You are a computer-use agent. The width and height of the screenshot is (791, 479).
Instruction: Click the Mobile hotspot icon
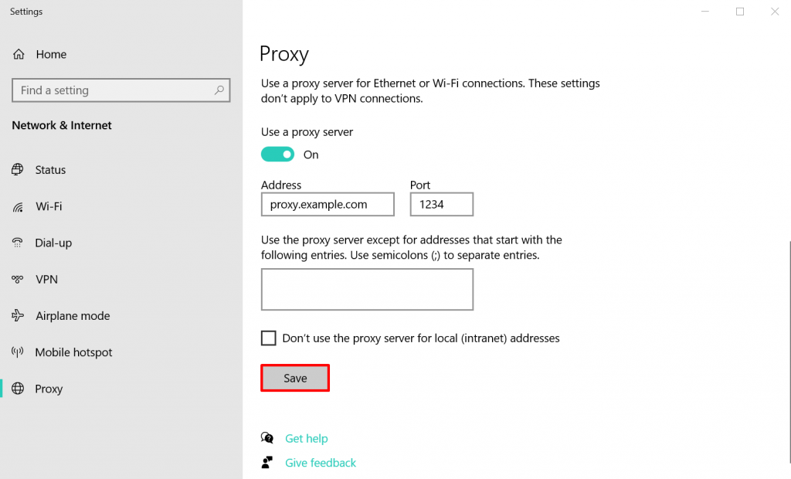click(x=18, y=352)
